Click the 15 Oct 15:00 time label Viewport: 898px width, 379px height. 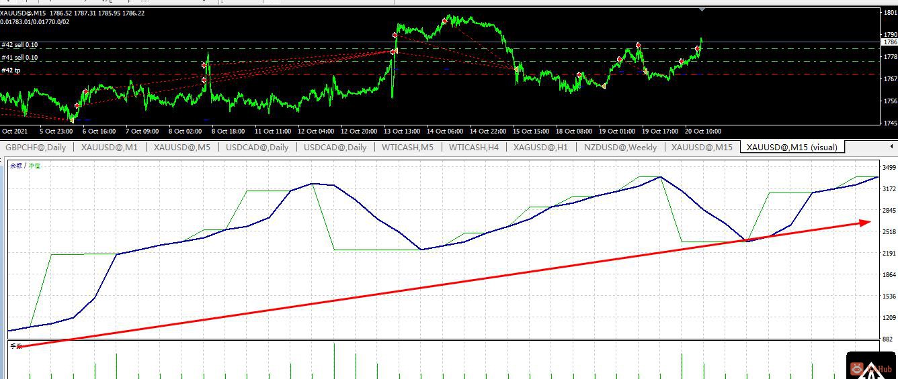coord(530,131)
